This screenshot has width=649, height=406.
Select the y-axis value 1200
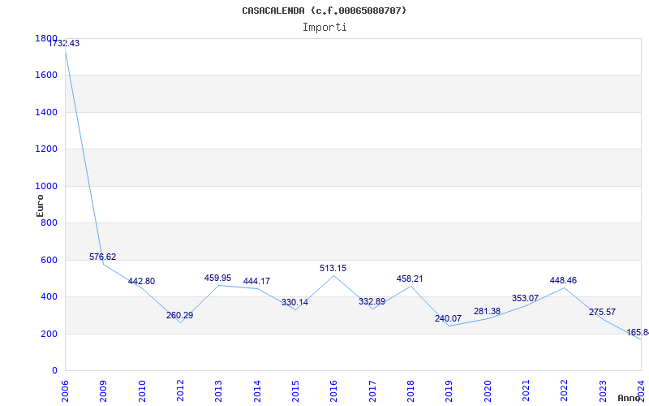click(x=46, y=149)
